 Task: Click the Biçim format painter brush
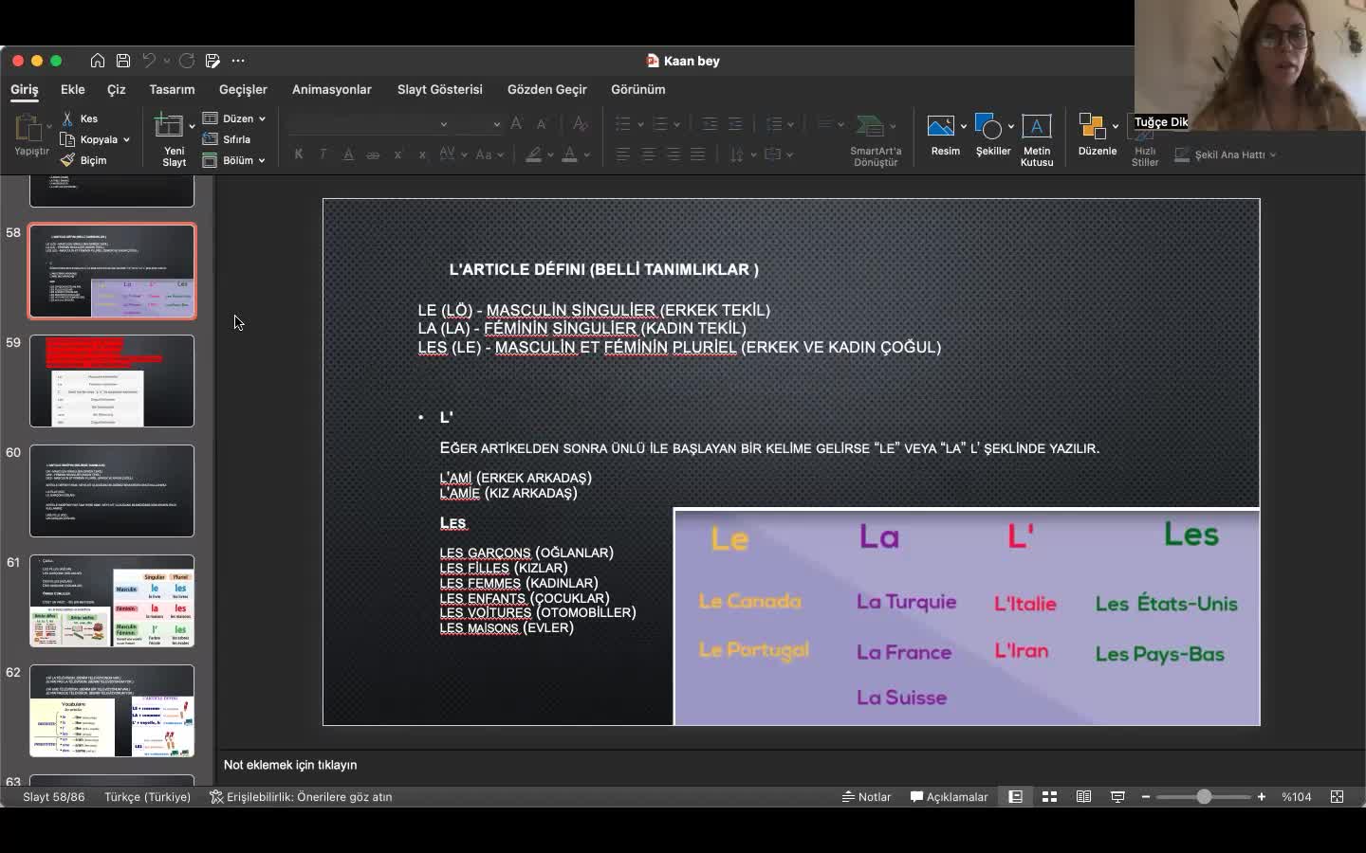coord(83,160)
